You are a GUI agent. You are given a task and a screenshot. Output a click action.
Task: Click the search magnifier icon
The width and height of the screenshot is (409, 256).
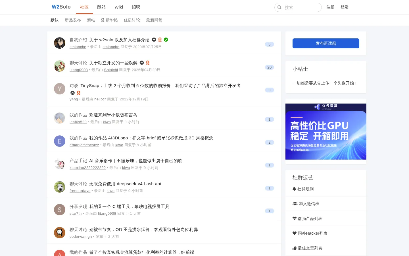(279, 7)
